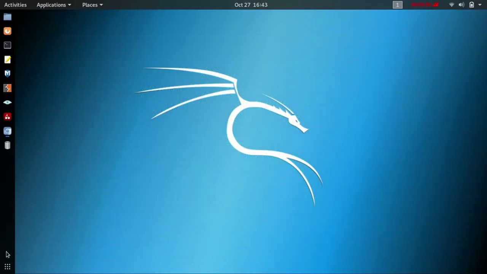Open the Activities overview
Screen dimensions: 487x274
[x=15, y=5]
